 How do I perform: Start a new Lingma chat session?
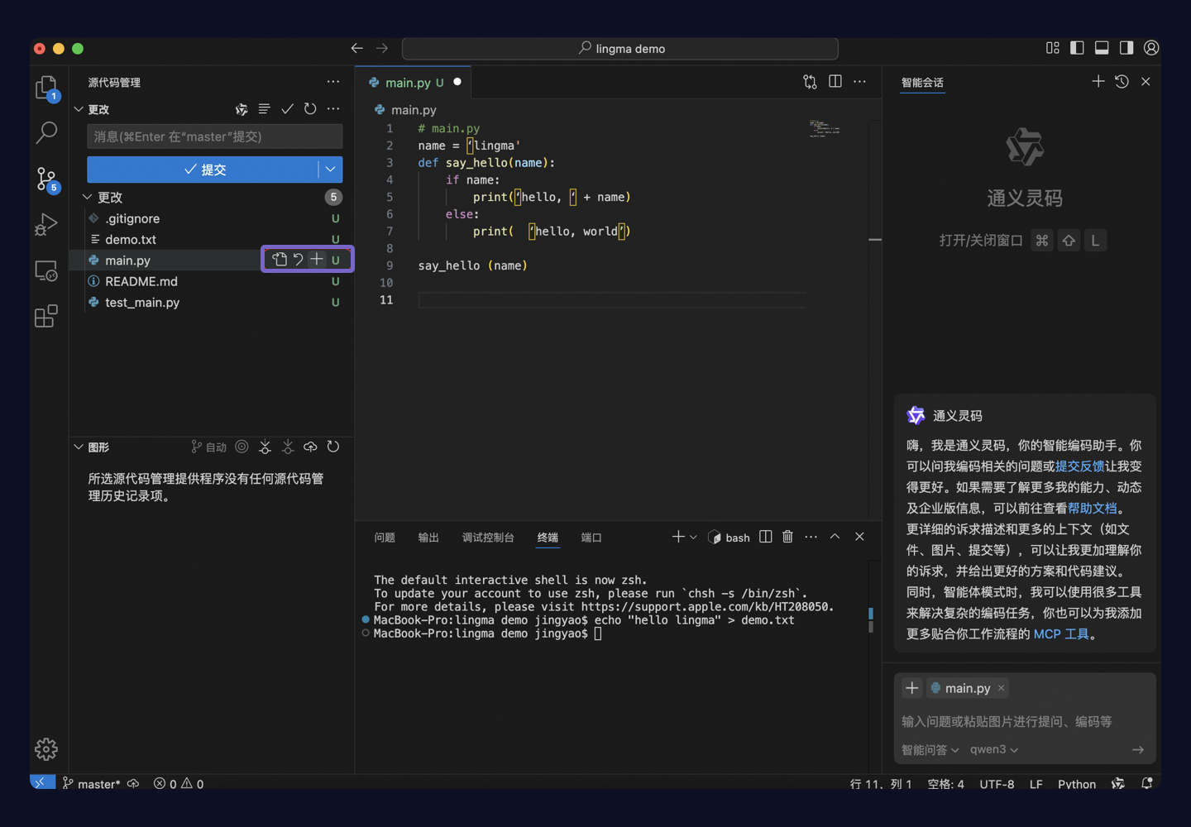coord(1098,81)
